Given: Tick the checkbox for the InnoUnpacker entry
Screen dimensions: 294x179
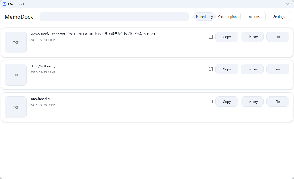Looking at the screenshot, I should pyautogui.click(x=211, y=102).
